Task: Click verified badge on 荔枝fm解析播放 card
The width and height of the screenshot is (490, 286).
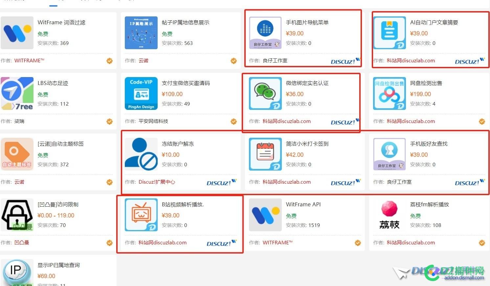Action: point(482,243)
